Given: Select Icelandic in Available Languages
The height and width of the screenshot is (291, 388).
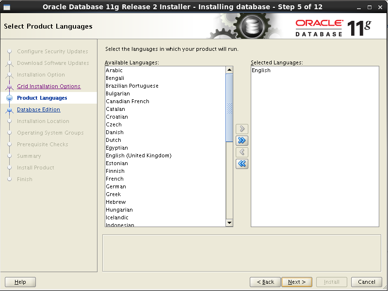Looking at the screenshot, I should coord(165,217).
